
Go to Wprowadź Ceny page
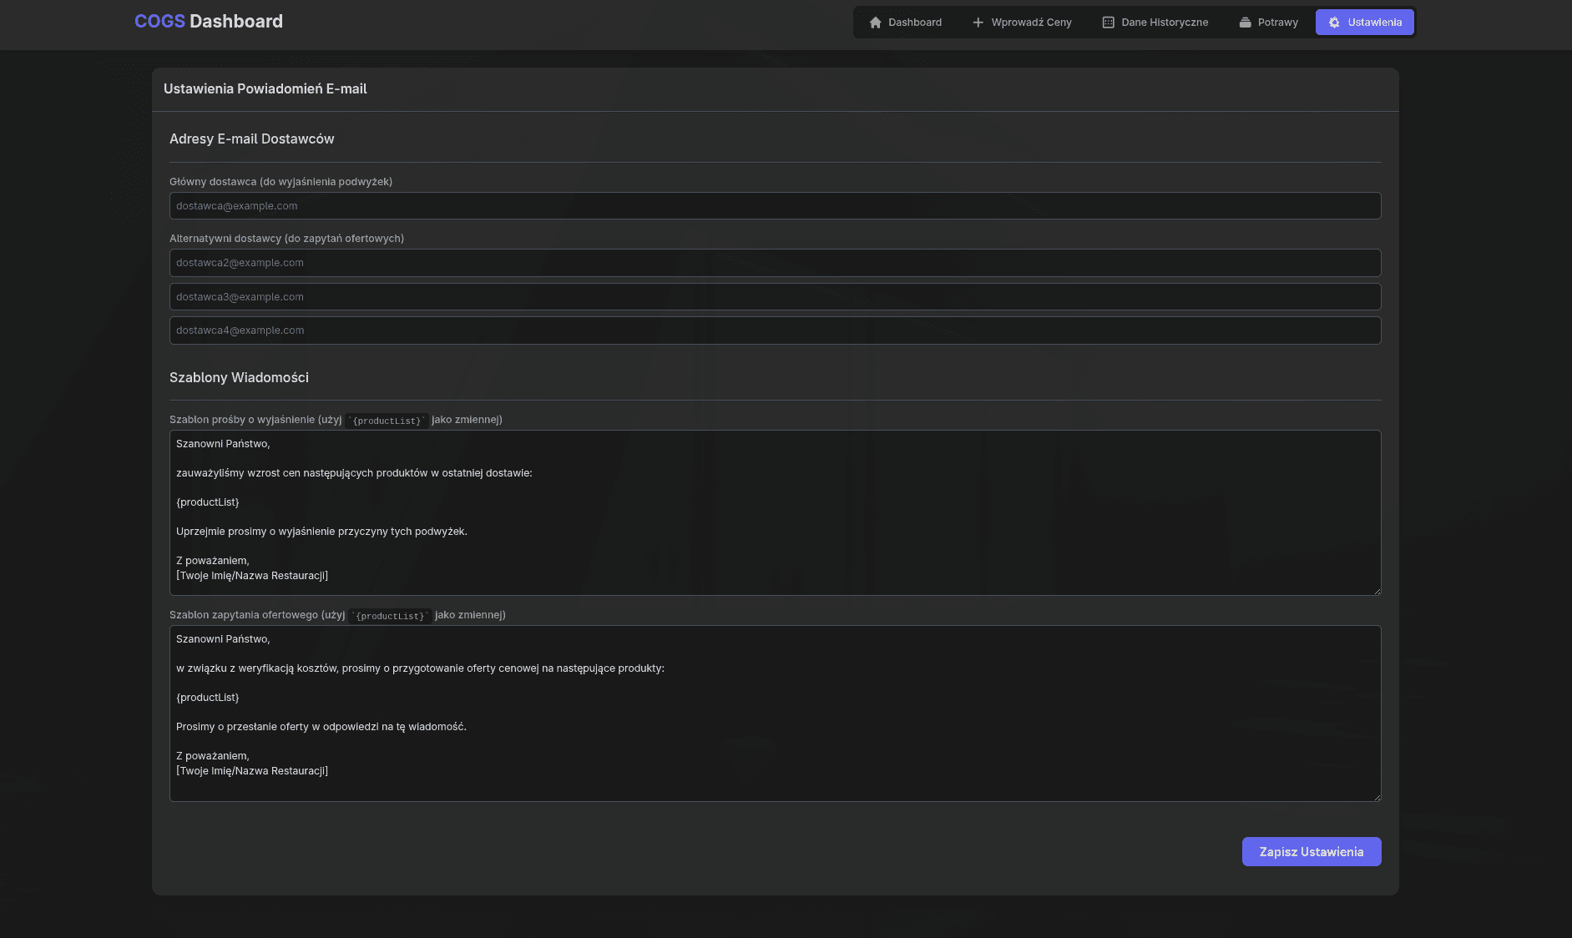click(x=1031, y=23)
